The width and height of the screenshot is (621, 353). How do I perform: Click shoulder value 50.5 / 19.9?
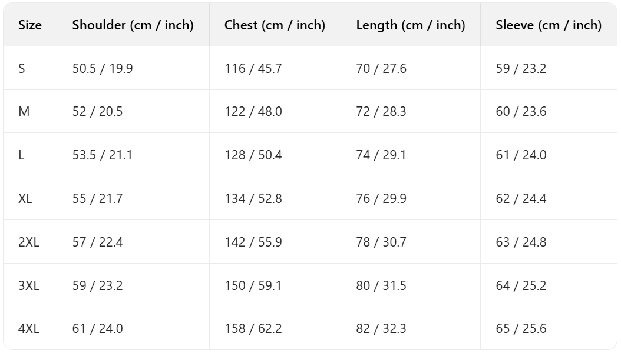[x=103, y=69]
